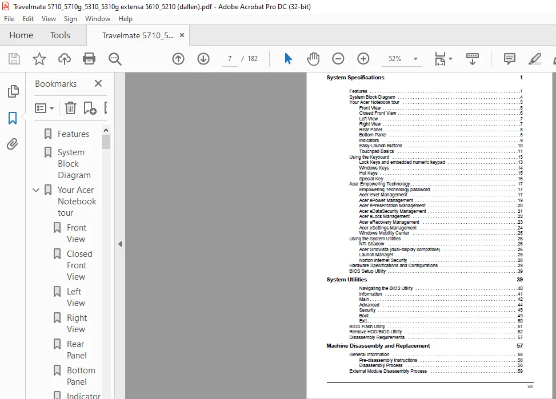Click Machine Disassembly and Replacement heading
This screenshot has height=399, width=556.
(x=378, y=346)
